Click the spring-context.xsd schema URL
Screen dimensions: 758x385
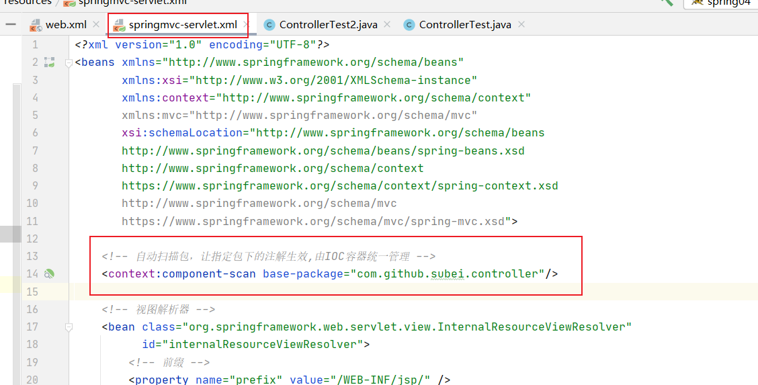tap(339, 185)
